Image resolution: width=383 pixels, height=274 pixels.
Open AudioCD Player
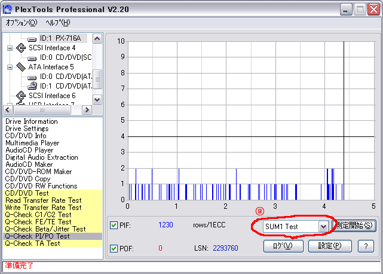(x=29, y=150)
